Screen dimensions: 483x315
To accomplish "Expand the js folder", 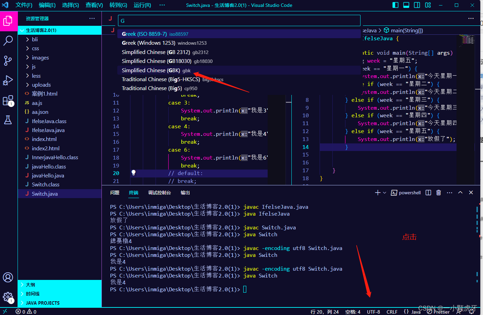I will tap(60, 66).
